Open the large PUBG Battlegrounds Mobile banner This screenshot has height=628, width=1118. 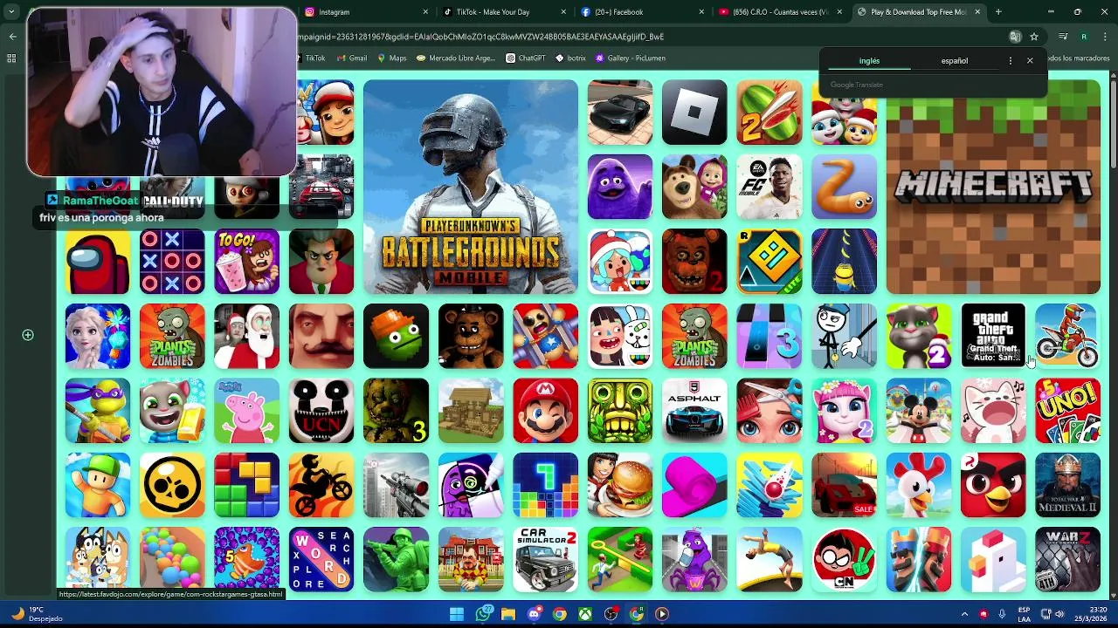(x=471, y=187)
